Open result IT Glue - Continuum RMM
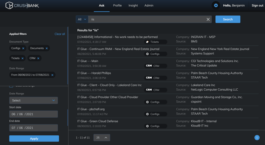 pos(118,49)
